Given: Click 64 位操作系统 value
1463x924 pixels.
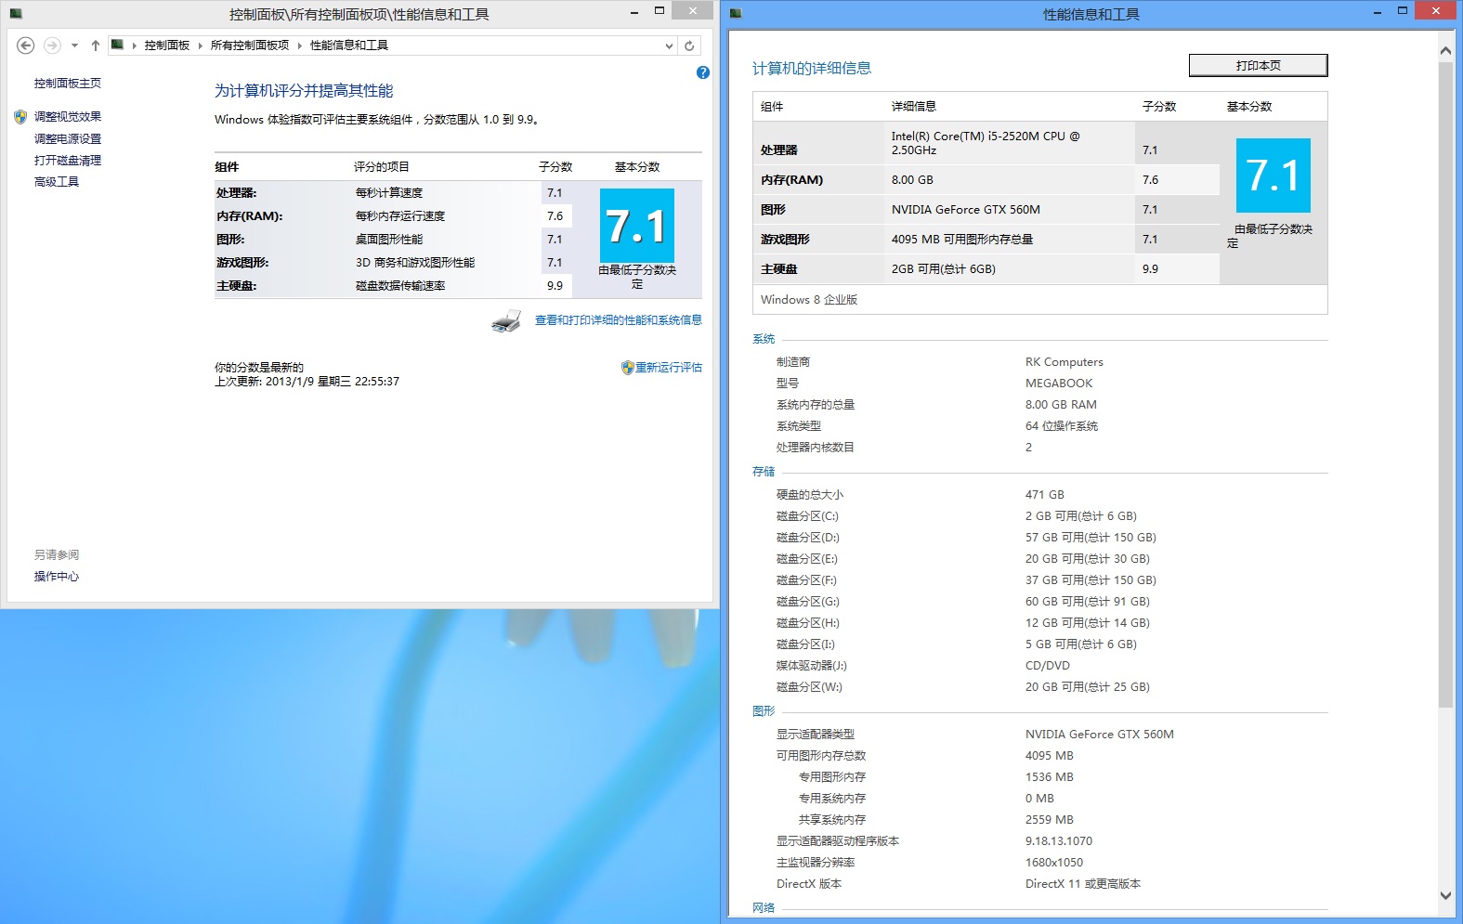Looking at the screenshot, I should 1062,426.
